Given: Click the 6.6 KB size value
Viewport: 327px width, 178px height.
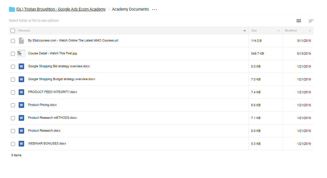Looking at the screenshot, I should pos(256,105).
